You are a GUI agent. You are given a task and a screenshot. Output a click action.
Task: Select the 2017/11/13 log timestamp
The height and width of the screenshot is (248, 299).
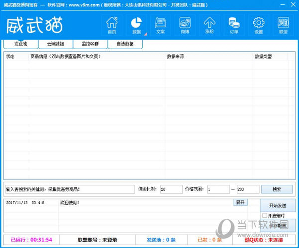pyautogui.click(x=25, y=203)
